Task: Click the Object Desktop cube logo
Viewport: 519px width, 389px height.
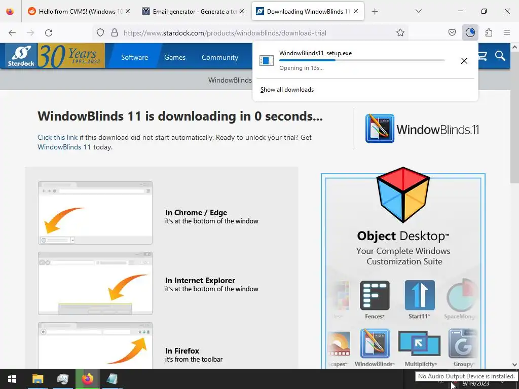Action: pos(403,195)
